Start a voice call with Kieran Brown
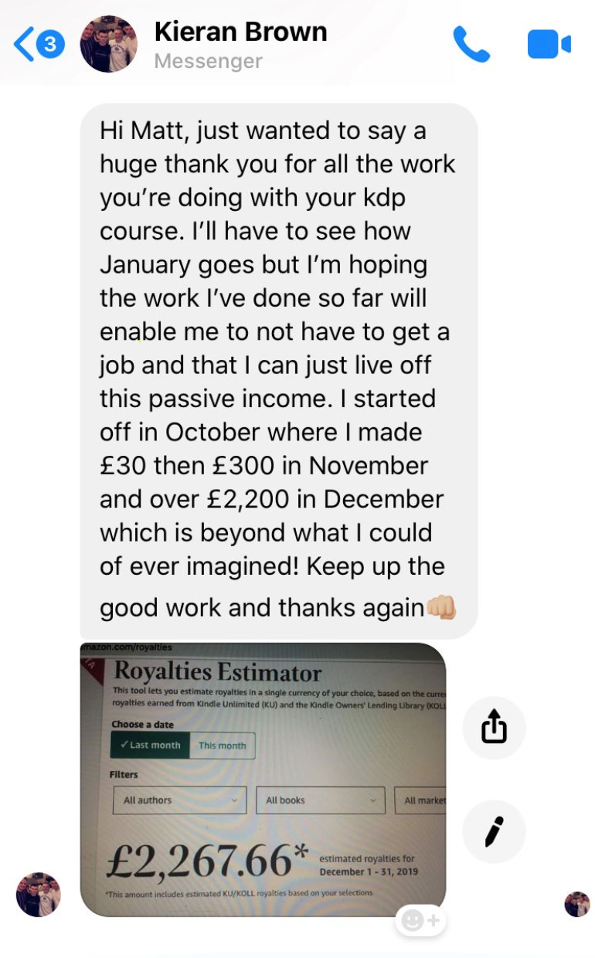This screenshot has width=595, height=958. pos(471,44)
